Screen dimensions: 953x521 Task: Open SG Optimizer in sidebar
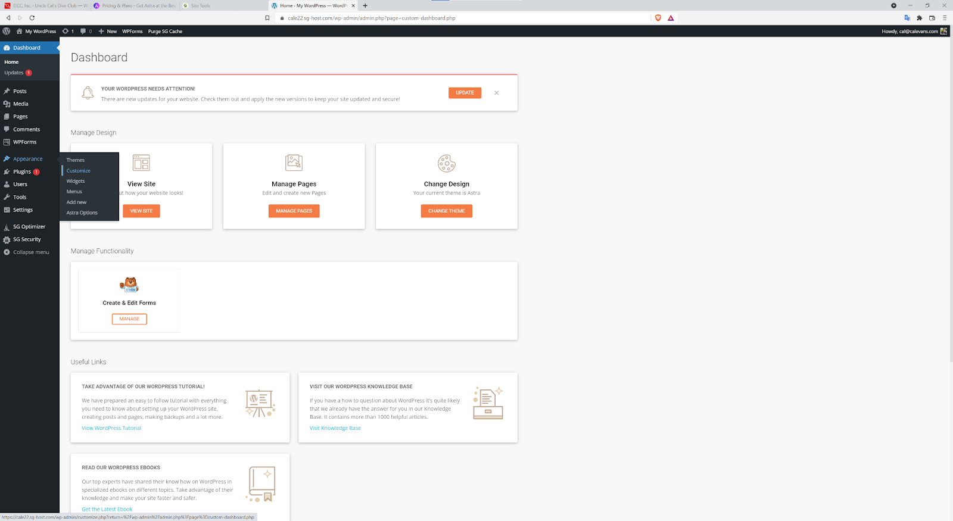tap(30, 226)
